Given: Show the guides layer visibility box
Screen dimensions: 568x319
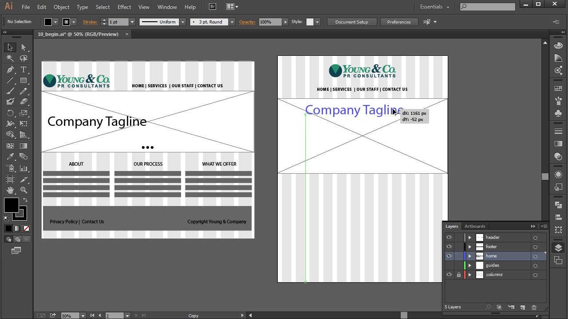Looking at the screenshot, I should click(x=449, y=265).
